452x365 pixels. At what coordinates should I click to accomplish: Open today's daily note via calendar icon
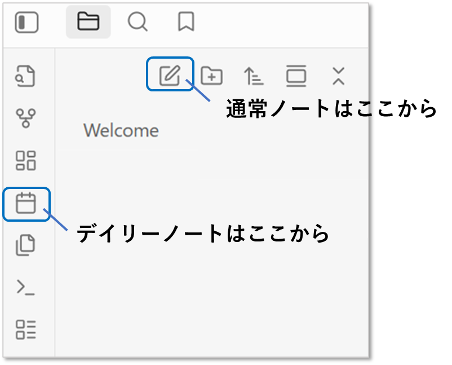coord(26,203)
